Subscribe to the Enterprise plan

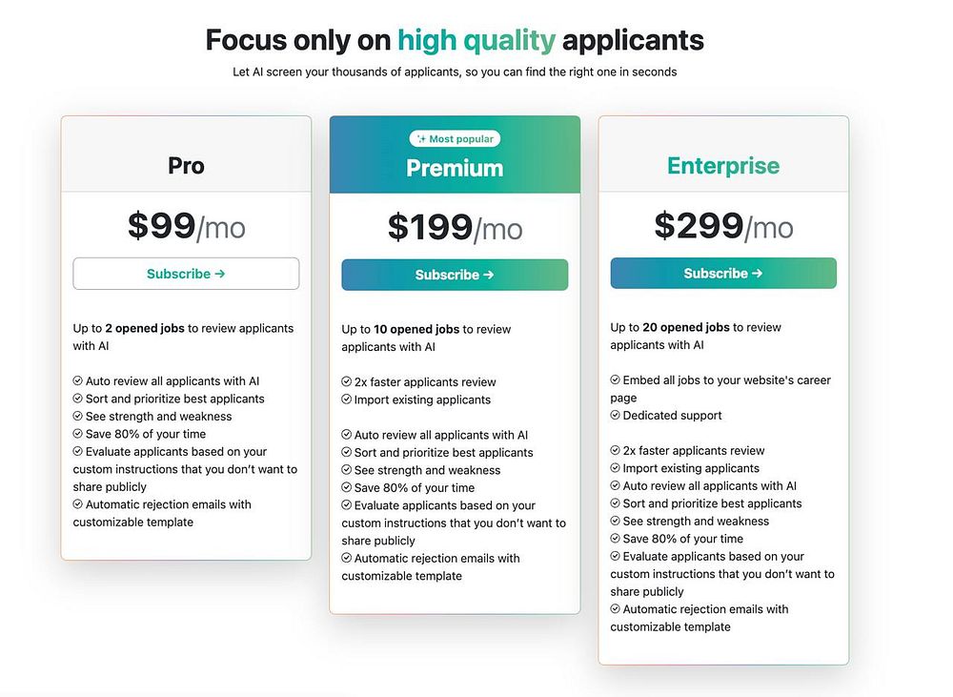pos(723,273)
